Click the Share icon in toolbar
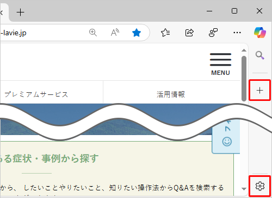272x198 pixels. point(189,33)
